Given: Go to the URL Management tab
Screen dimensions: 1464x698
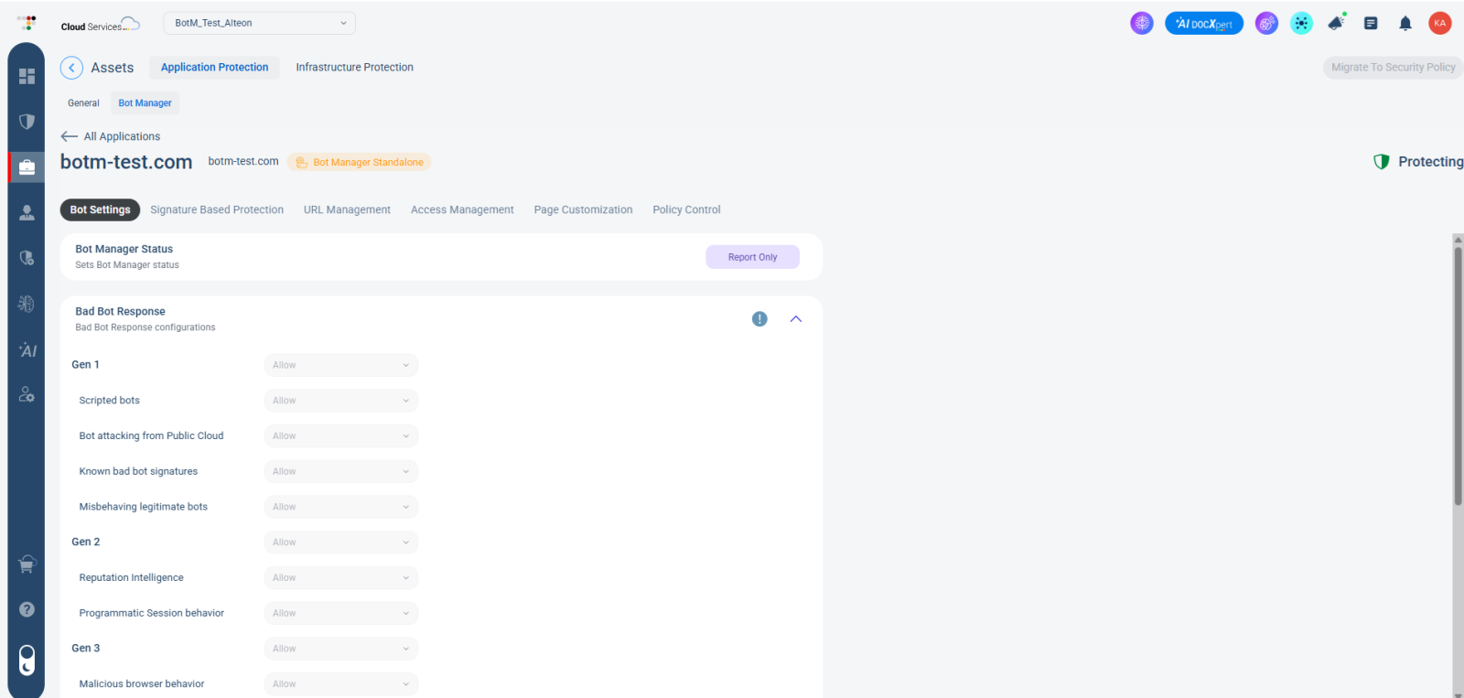Looking at the screenshot, I should tap(347, 210).
